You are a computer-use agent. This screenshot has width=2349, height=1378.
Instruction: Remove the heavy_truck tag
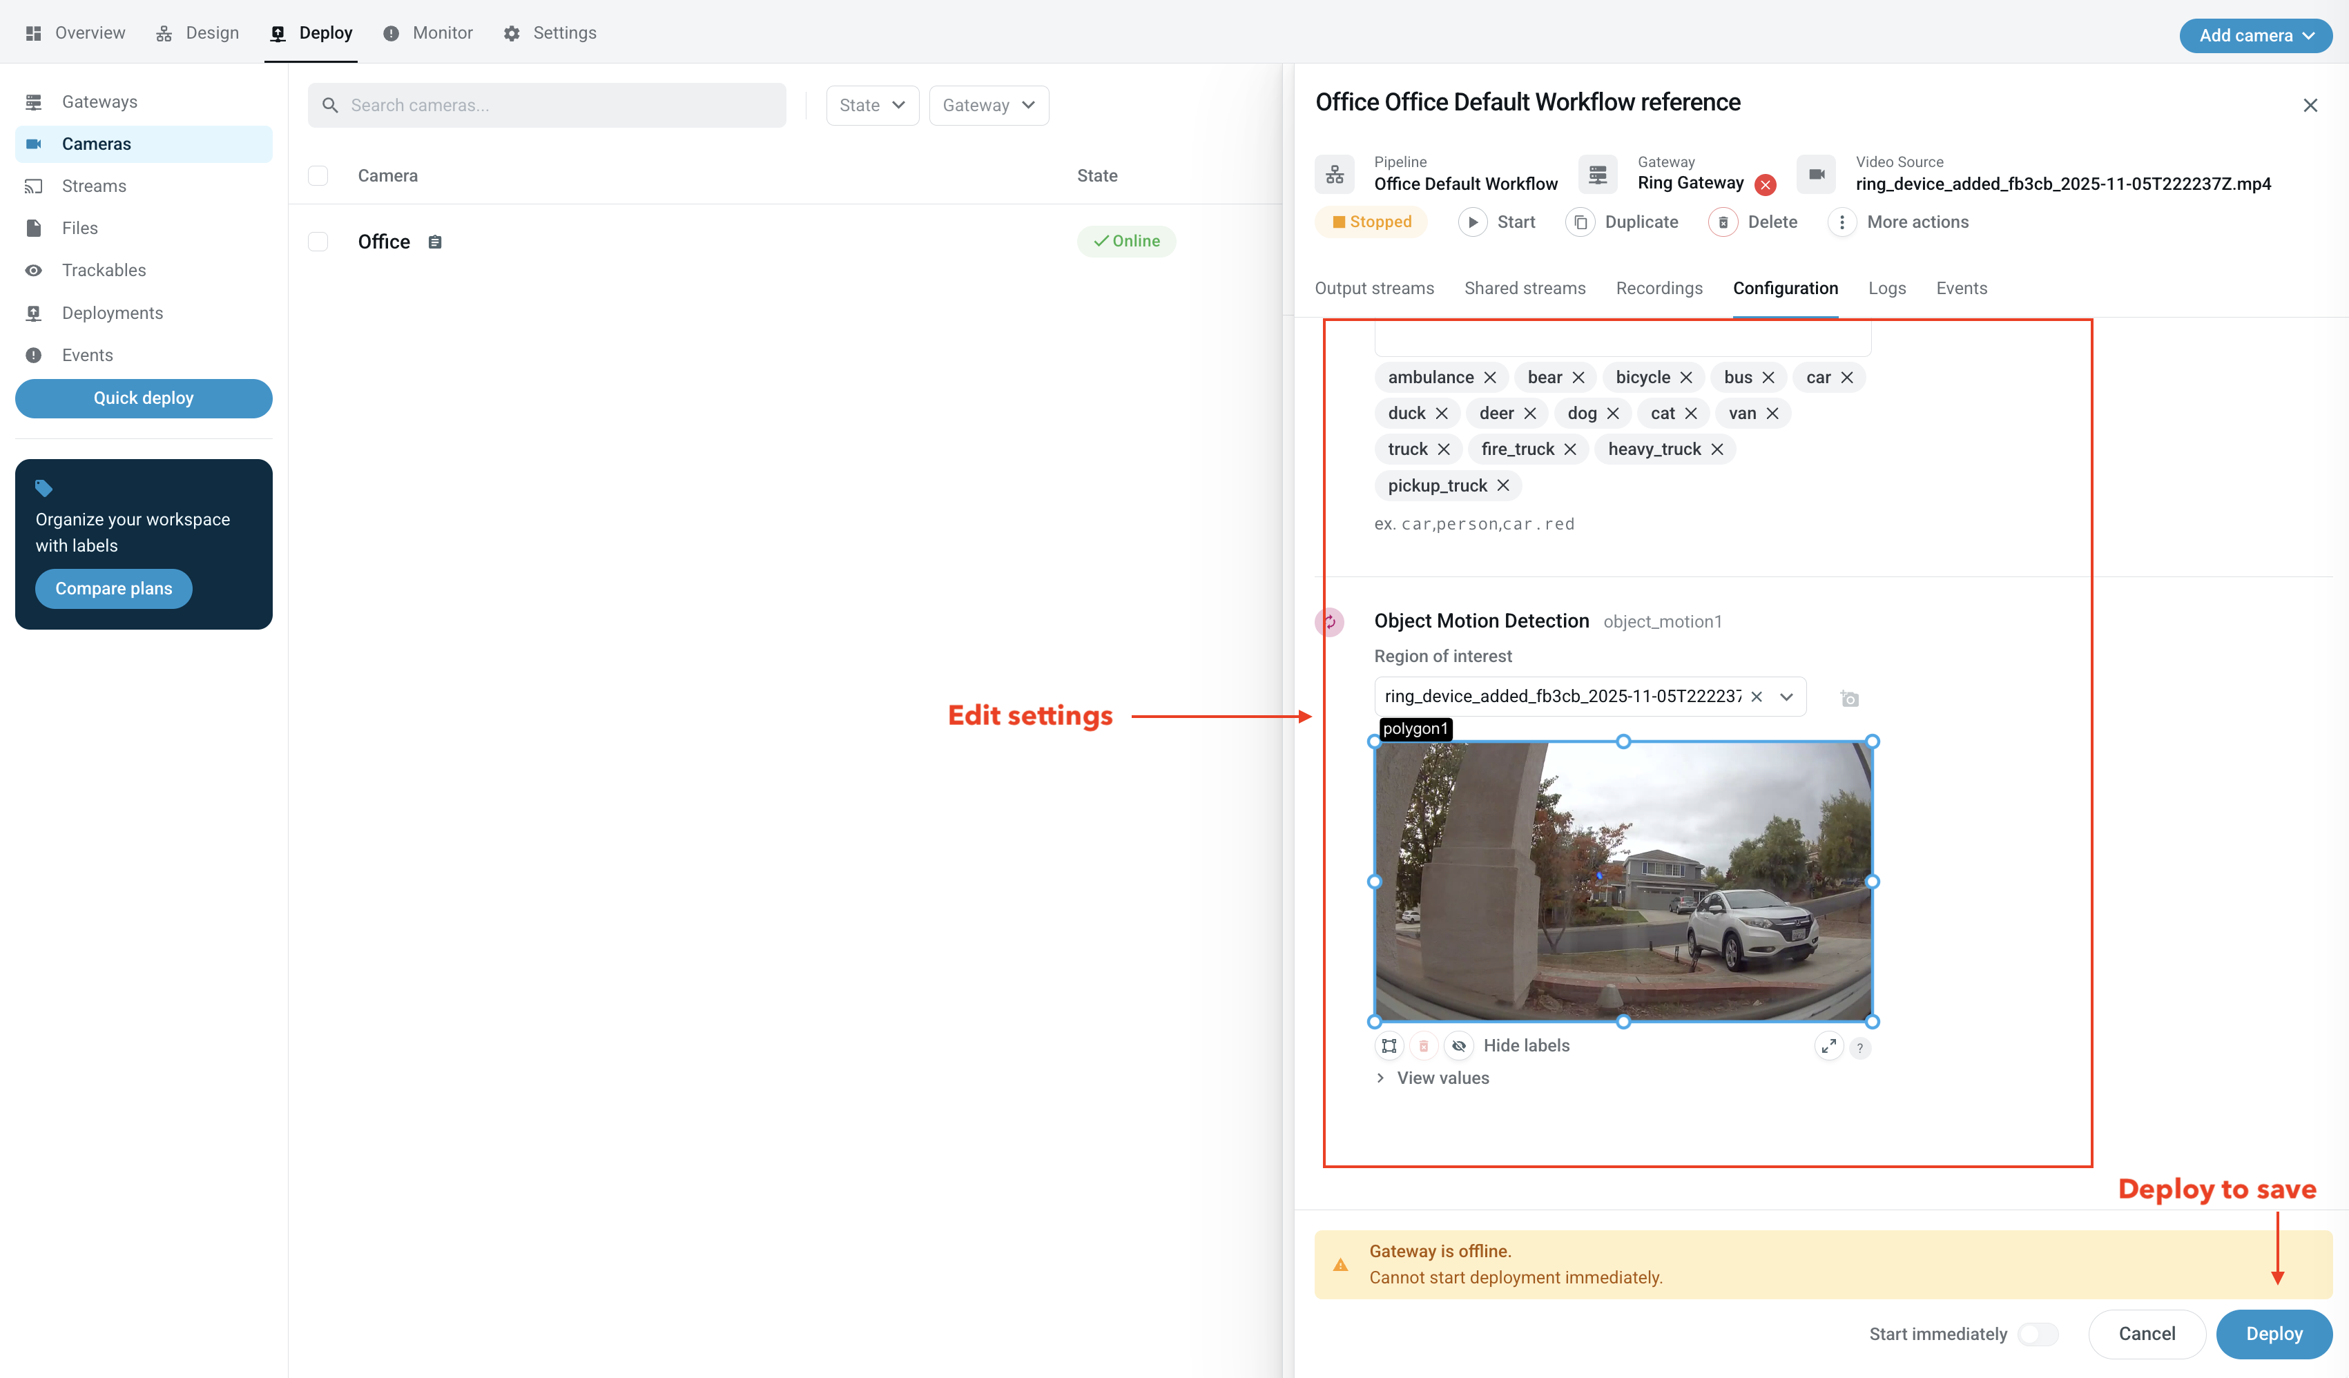click(1717, 449)
